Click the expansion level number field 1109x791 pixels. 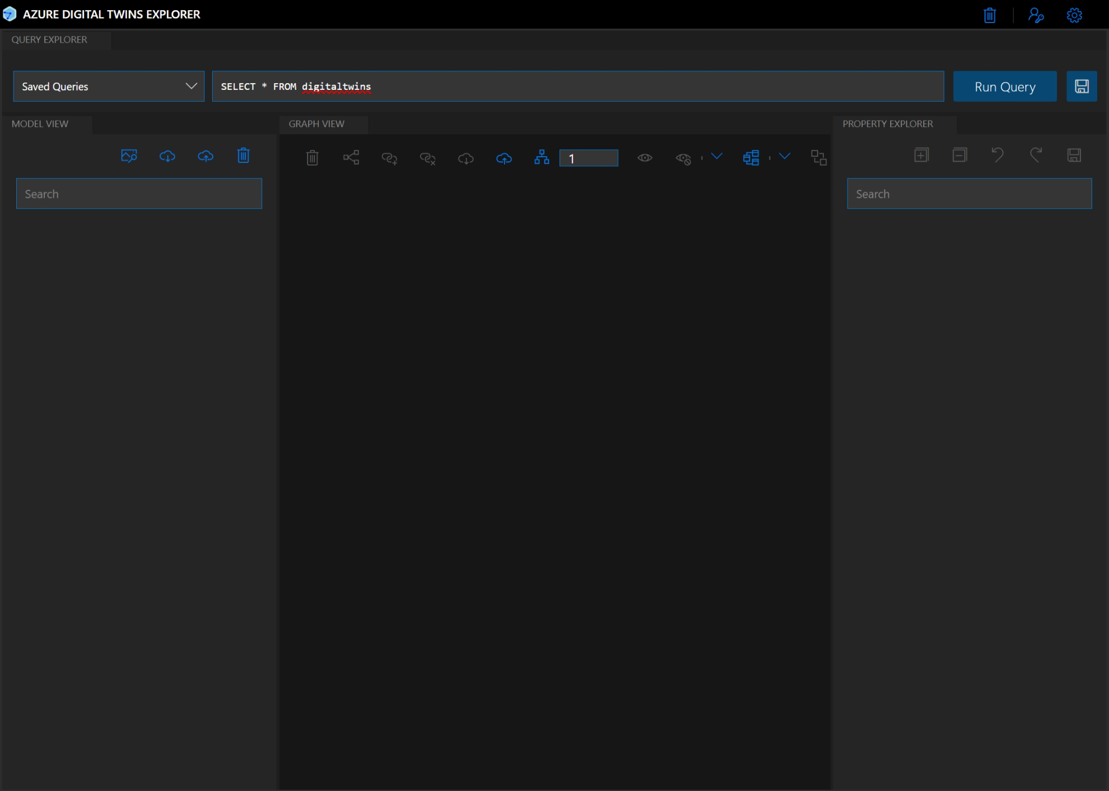point(589,158)
